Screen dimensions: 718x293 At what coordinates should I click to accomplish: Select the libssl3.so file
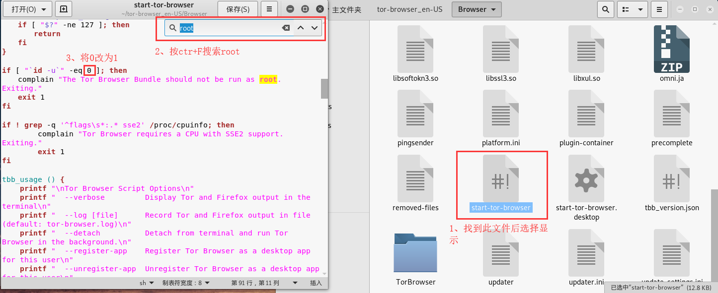(x=501, y=49)
